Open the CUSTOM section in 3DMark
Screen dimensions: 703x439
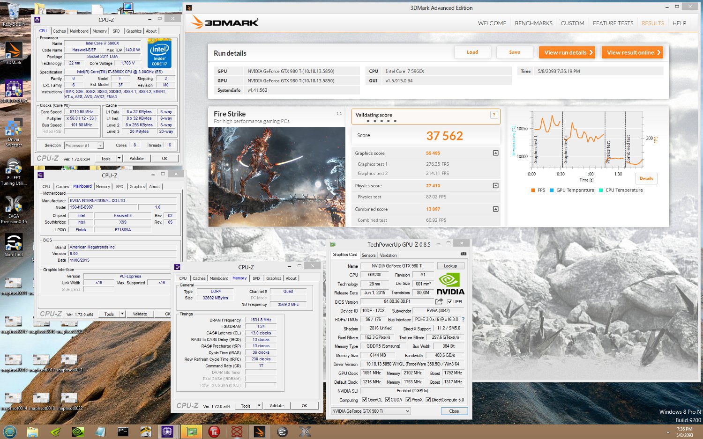(x=572, y=23)
